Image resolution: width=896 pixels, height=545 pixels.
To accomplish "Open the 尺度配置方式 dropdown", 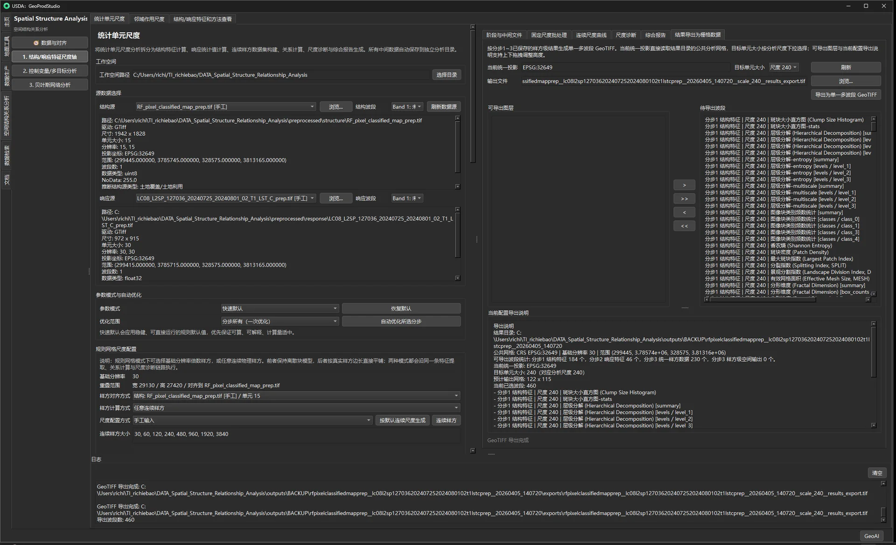I will click(252, 420).
